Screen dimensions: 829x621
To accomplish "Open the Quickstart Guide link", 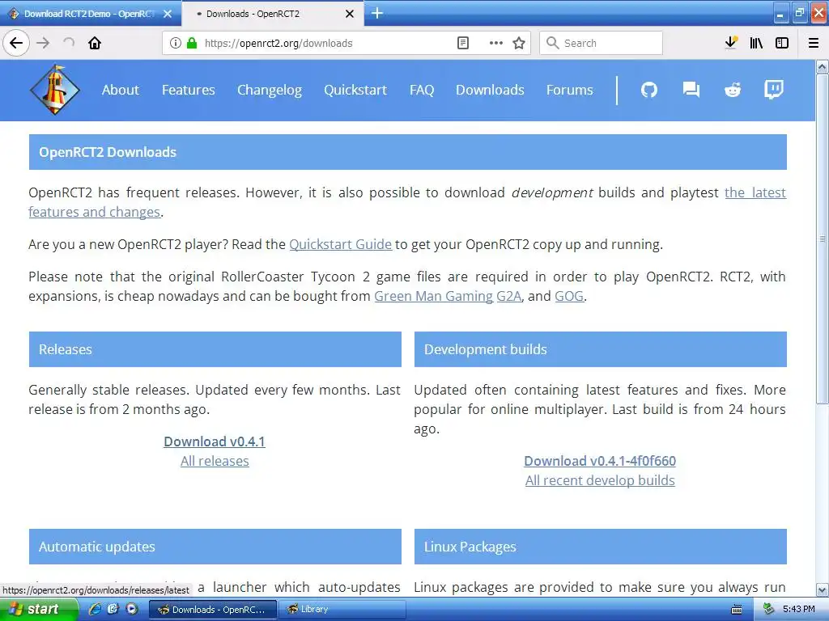I will tap(341, 244).
